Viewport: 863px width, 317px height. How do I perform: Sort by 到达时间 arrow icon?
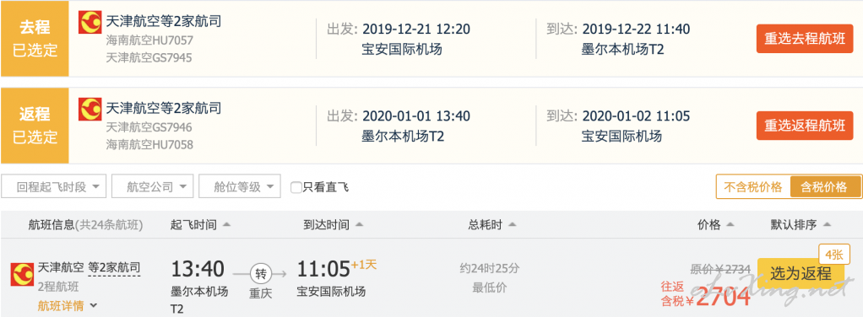(x=359, y=225)
